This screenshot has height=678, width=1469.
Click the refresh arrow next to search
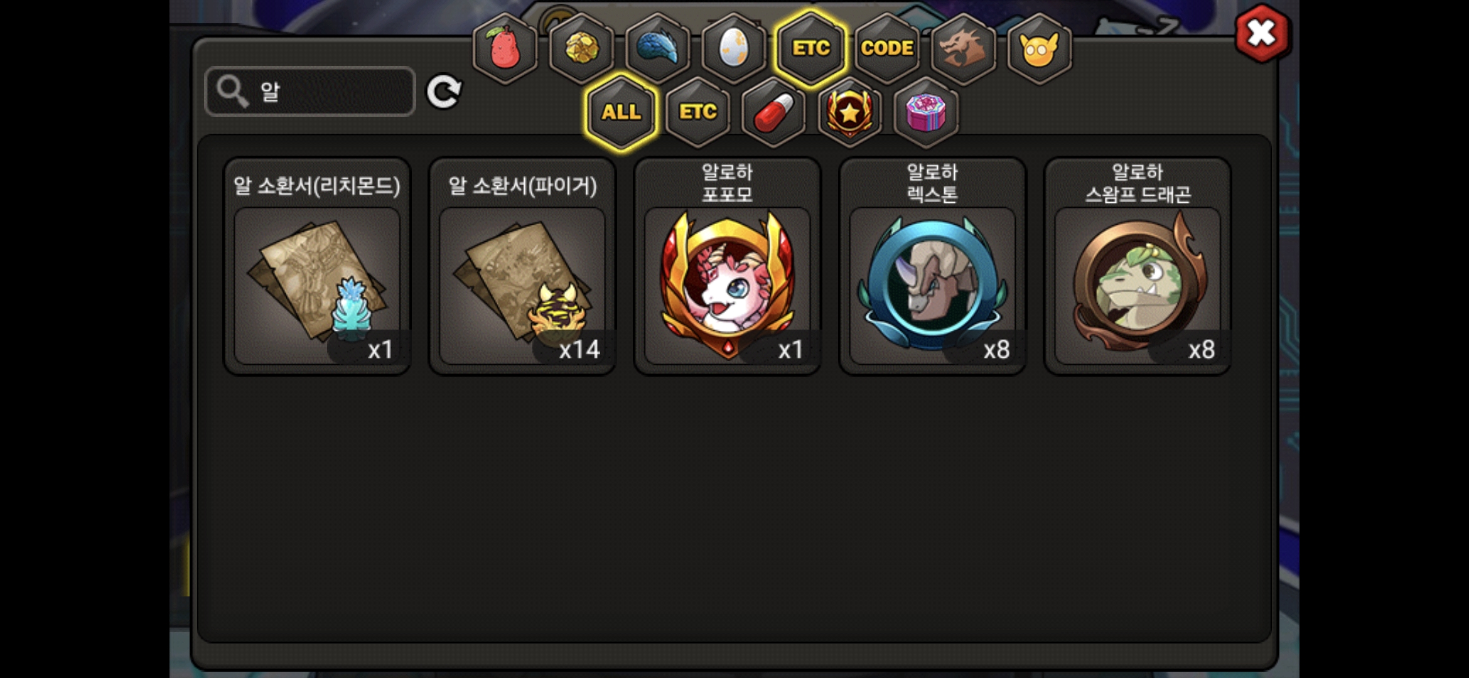(444, 92)
